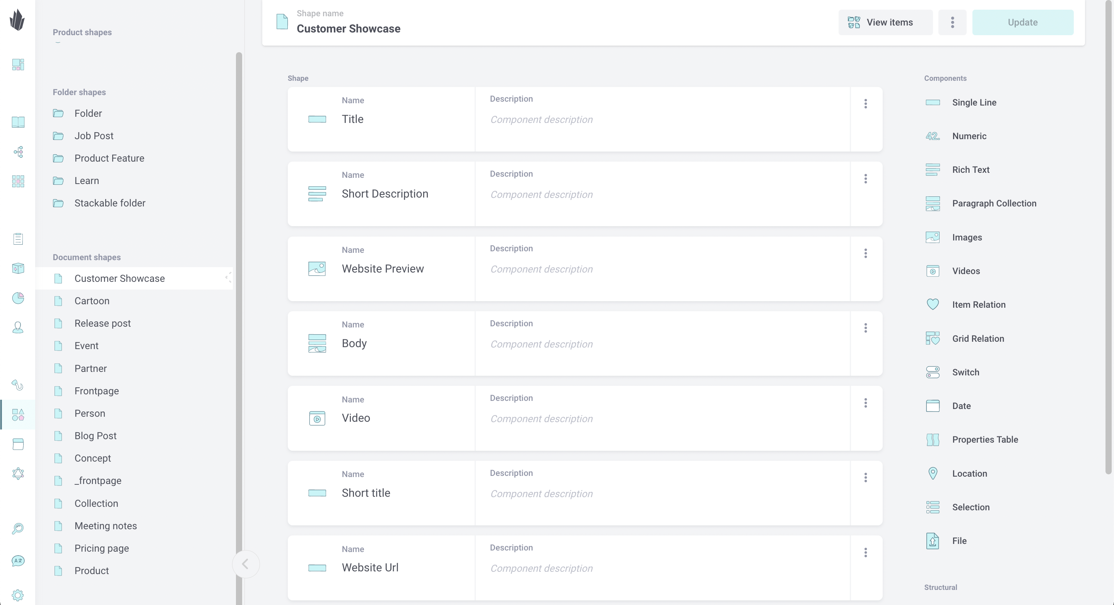The height and width of the screenshot is (605, 1114).
Task: Open the language A-Z chat icon
Action: click(18, 561)
